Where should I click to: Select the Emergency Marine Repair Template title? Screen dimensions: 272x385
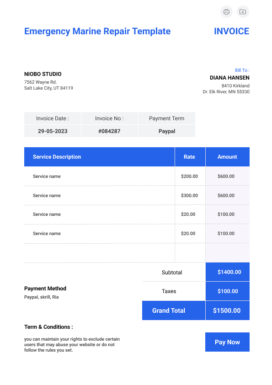coord(97,32)
